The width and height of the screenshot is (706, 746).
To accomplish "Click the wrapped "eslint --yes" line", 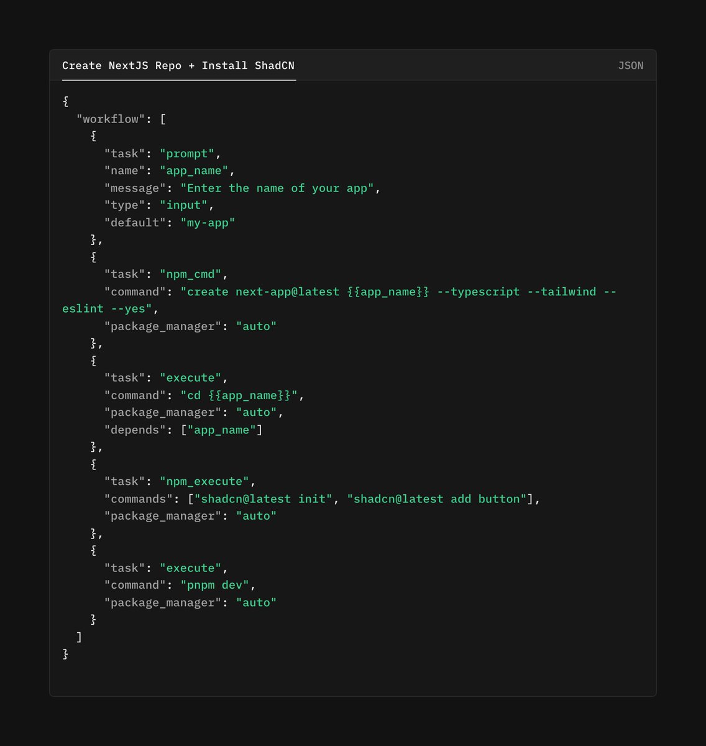I will (108, 309).
